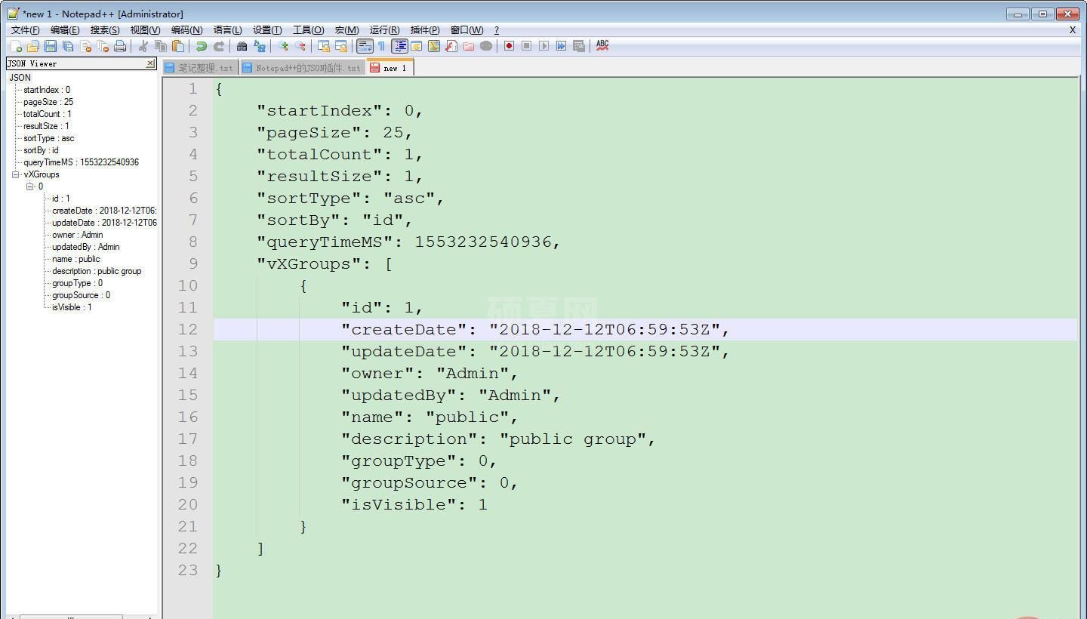Click the Redo toolbar icon

(x=219, y=46)
